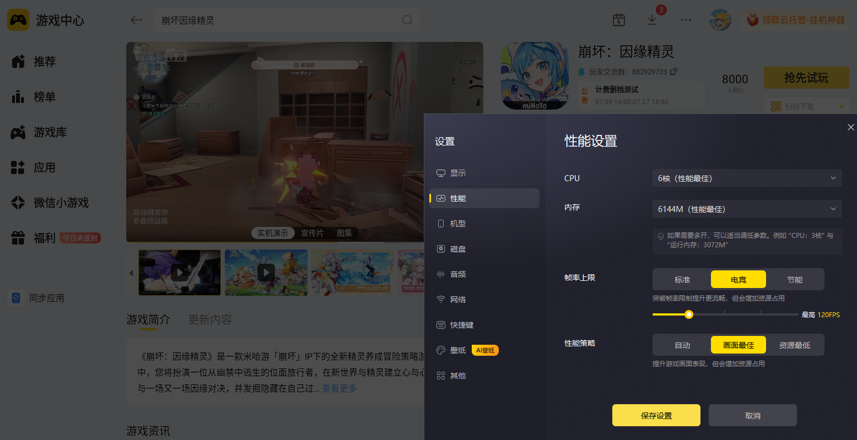Switch to 宣传片 media tab

click(312, 233)
